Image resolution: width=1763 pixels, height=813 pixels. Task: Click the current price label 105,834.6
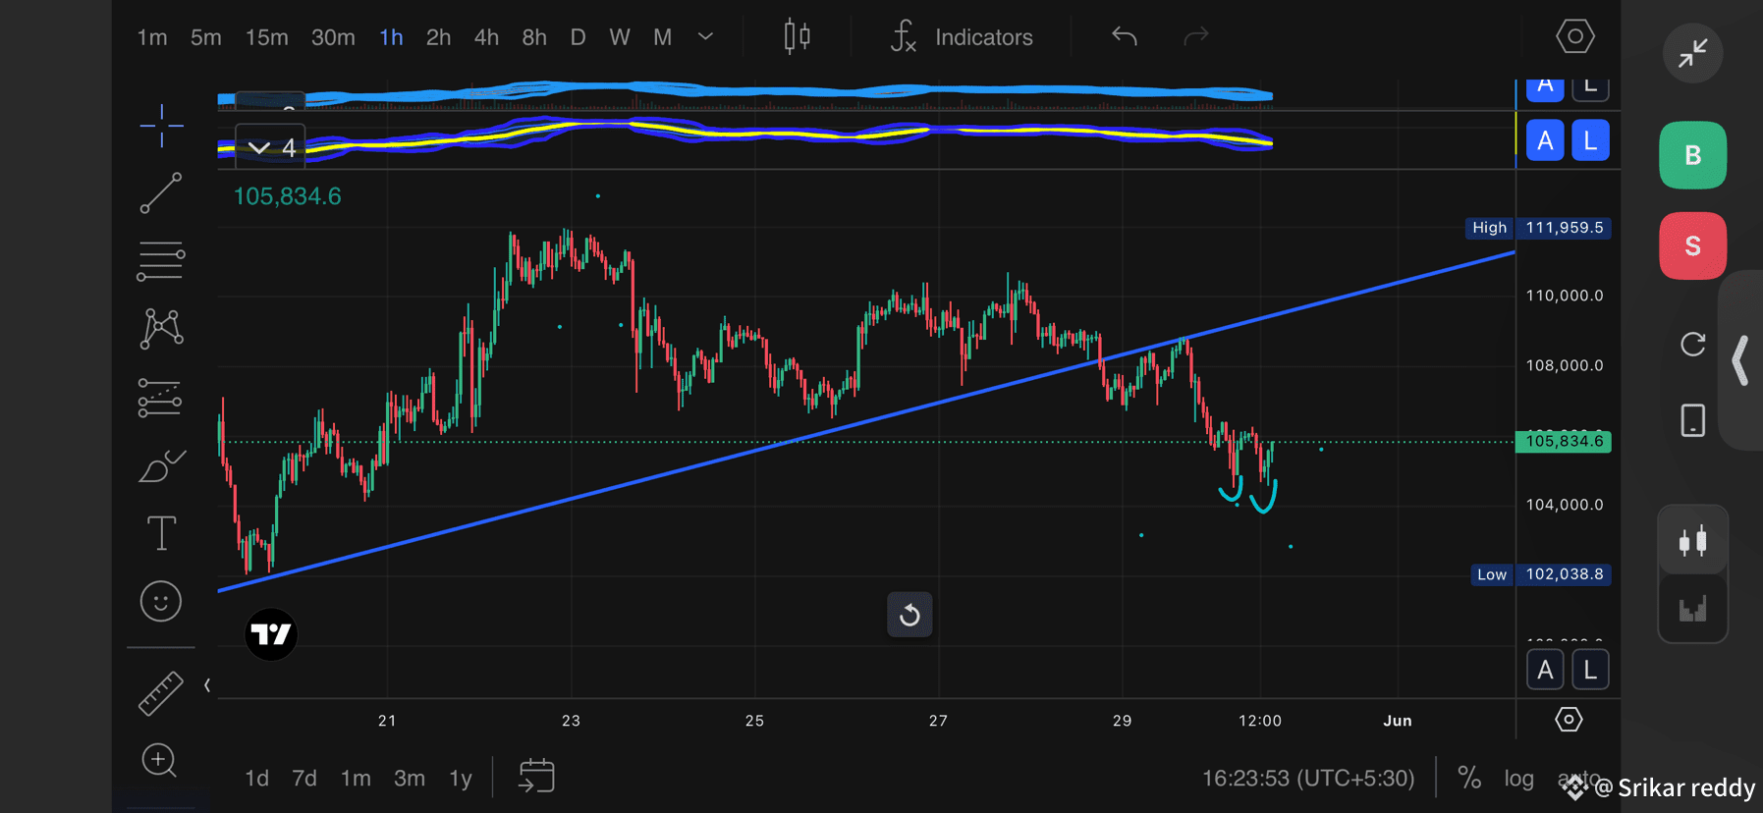[1564, 441]
